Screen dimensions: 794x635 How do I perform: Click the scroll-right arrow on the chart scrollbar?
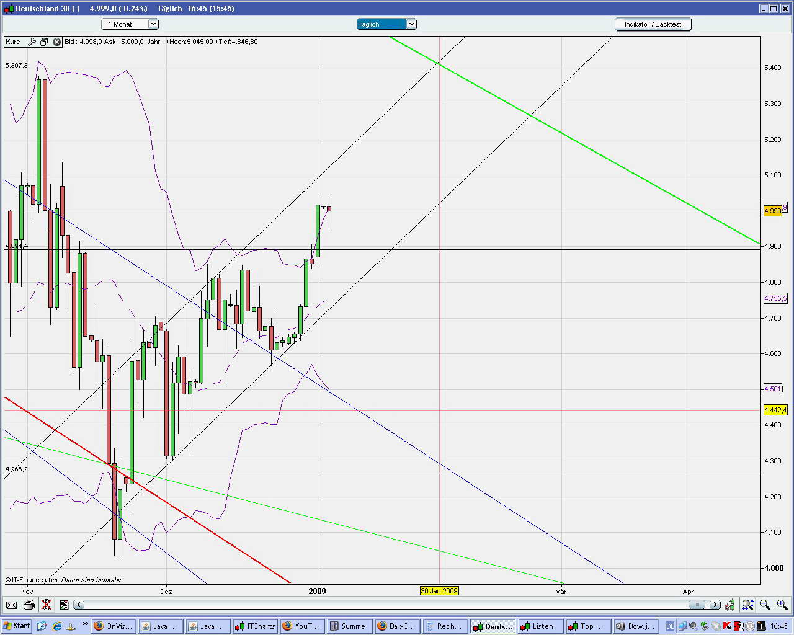coord(715,605)
